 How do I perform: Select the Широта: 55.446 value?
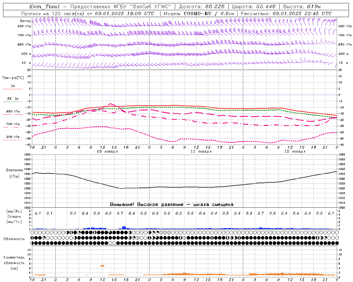coord(253,7)
